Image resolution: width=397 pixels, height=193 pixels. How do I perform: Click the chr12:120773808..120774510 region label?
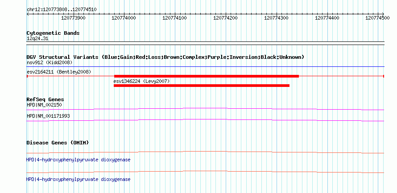tap(62, 10)
